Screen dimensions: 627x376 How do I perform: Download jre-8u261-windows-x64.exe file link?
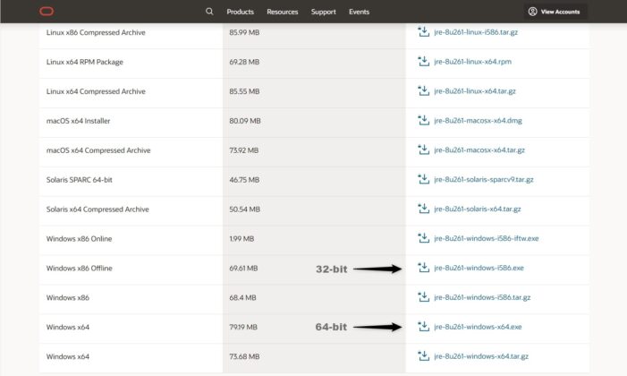pos(478,327)
